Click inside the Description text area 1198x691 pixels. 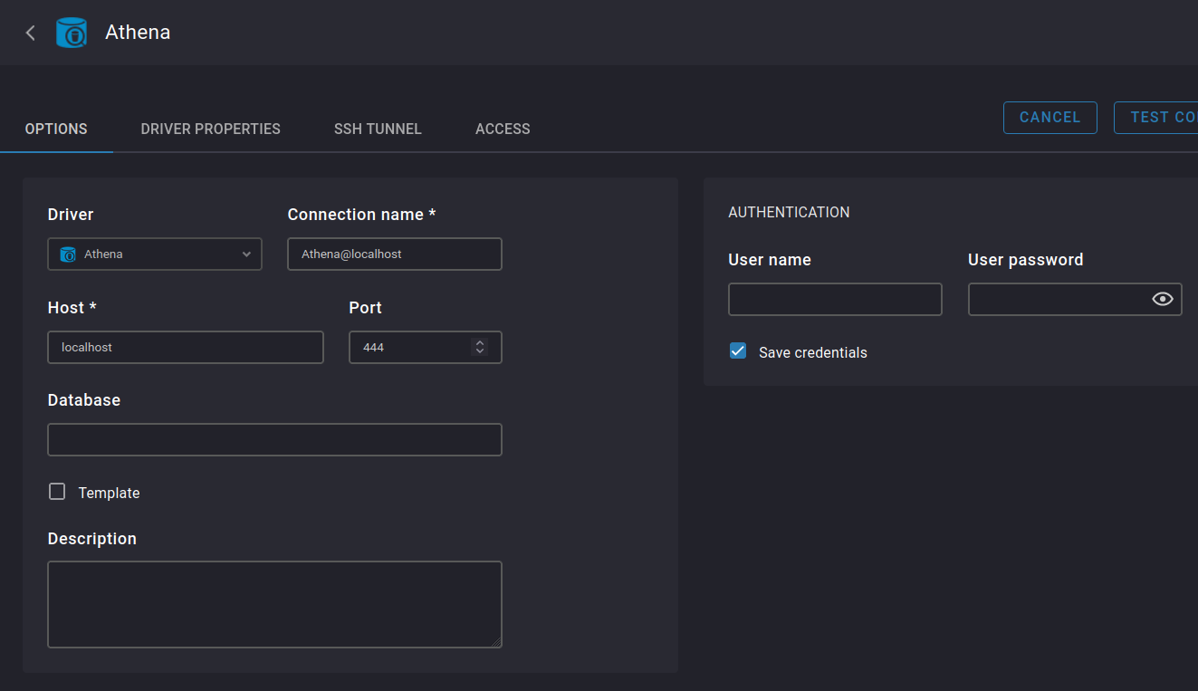274,602
